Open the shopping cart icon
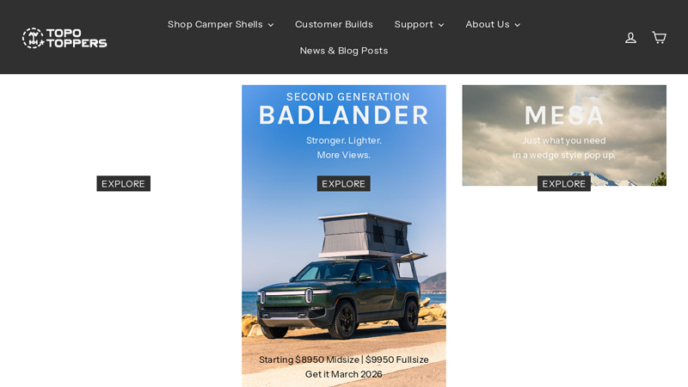The image size is (688, 387). click(x=659, y=38)
